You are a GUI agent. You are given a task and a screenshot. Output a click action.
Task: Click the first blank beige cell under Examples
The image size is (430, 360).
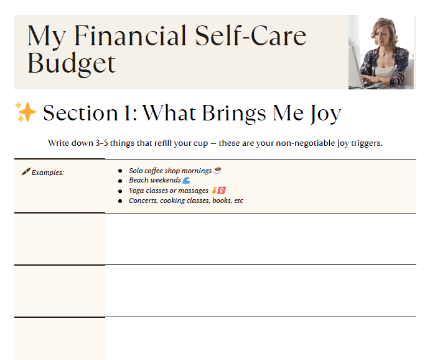coord(60,239)
